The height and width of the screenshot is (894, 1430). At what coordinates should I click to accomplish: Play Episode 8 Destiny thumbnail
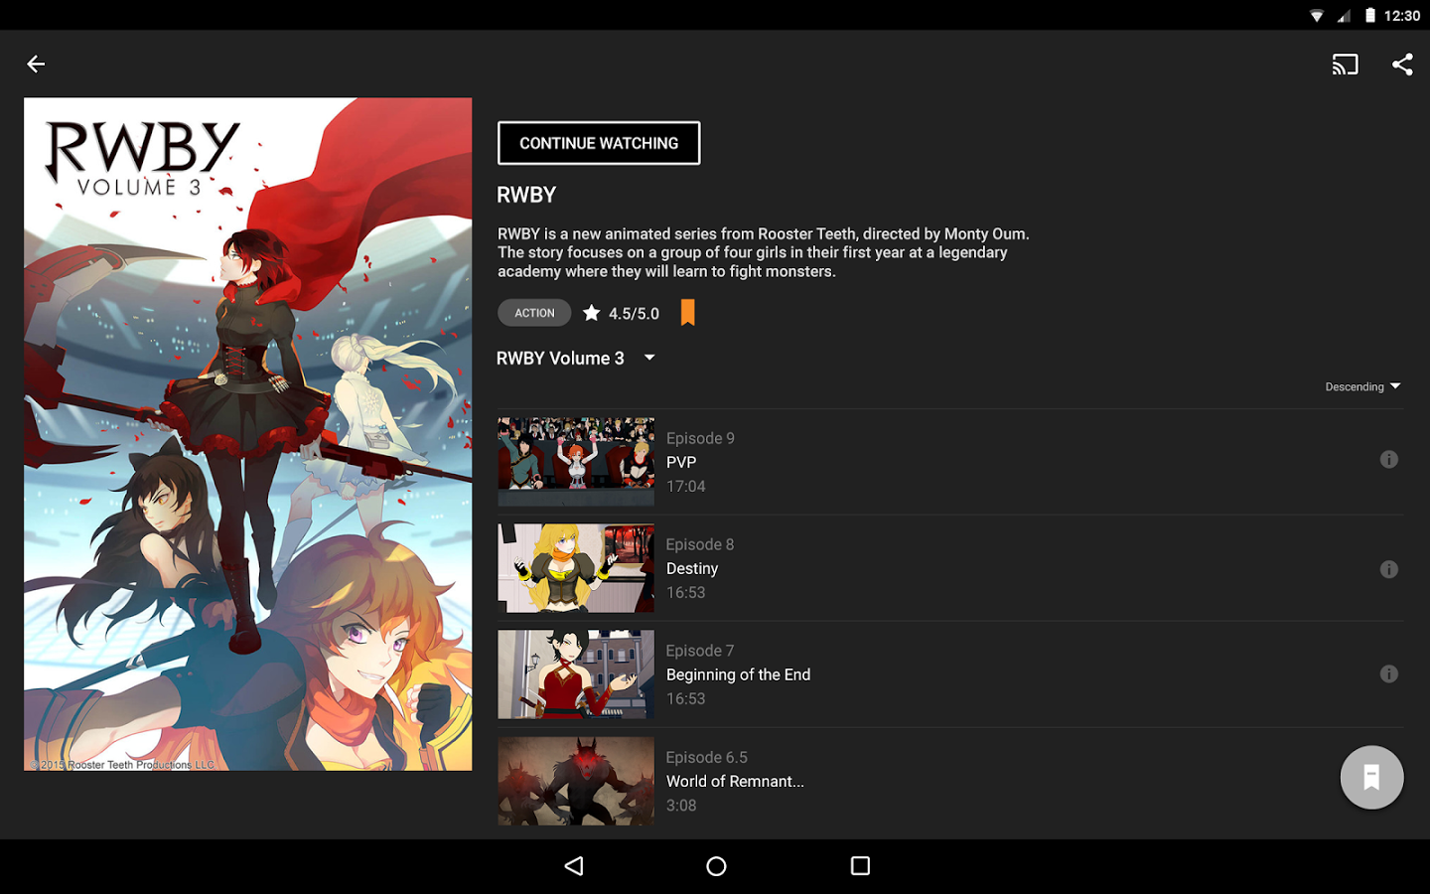[576, 568]
